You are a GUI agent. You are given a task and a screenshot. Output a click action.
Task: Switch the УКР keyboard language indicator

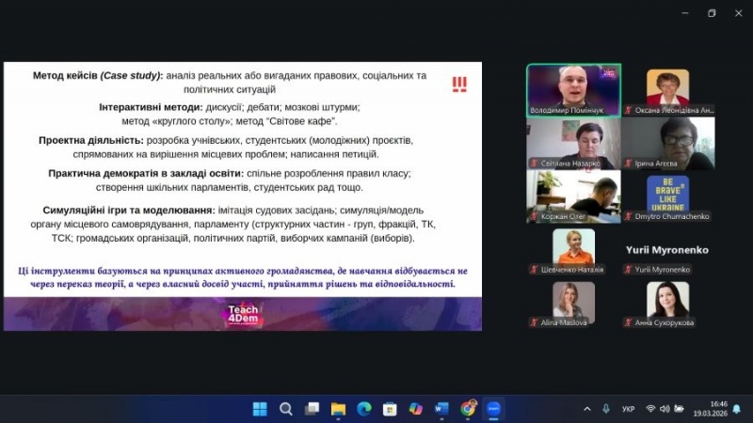[x=629, y=409]
